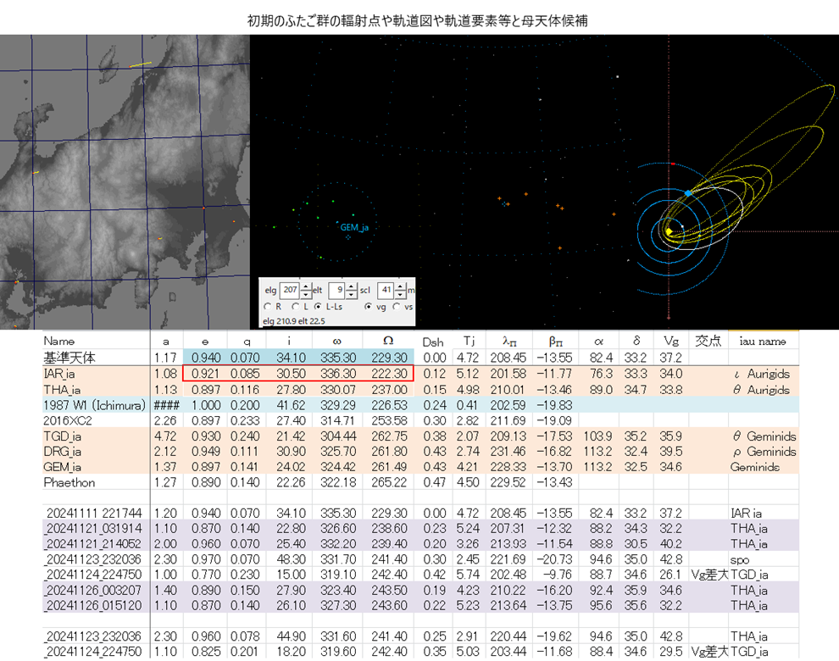Click the GEM_ia radiant label in sky map
Viewport: 839px width, 661px height.
354,227
